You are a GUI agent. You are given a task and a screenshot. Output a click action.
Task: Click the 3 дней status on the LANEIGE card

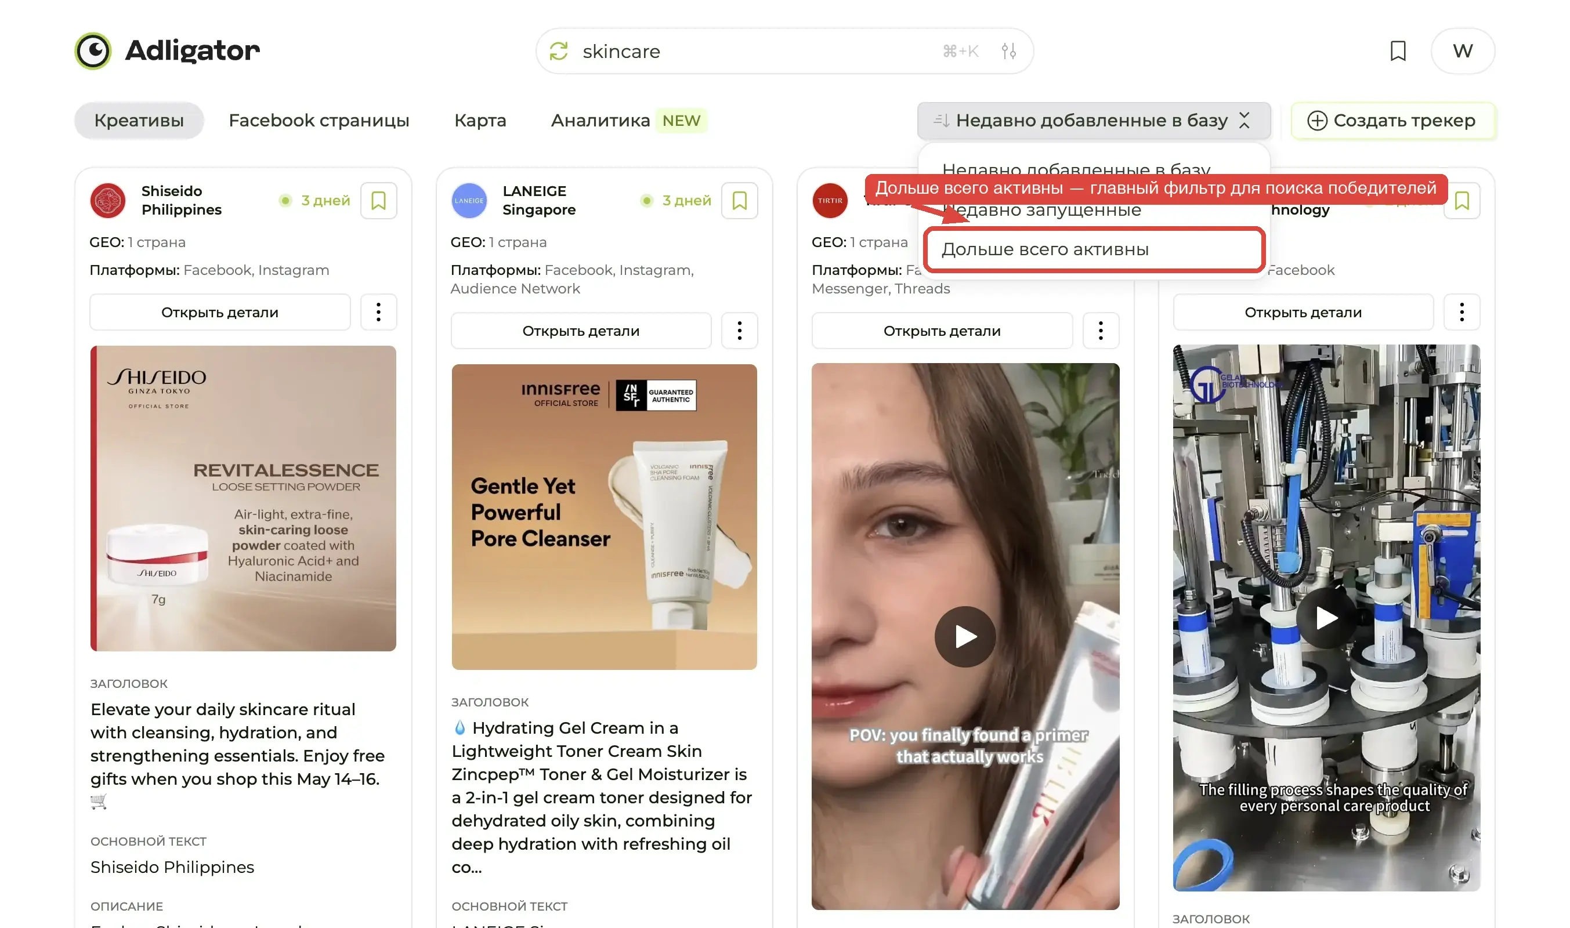pyautogui.click(x=676, y=201)
